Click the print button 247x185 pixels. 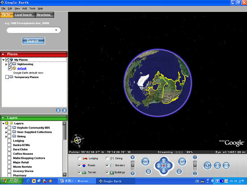218,165
